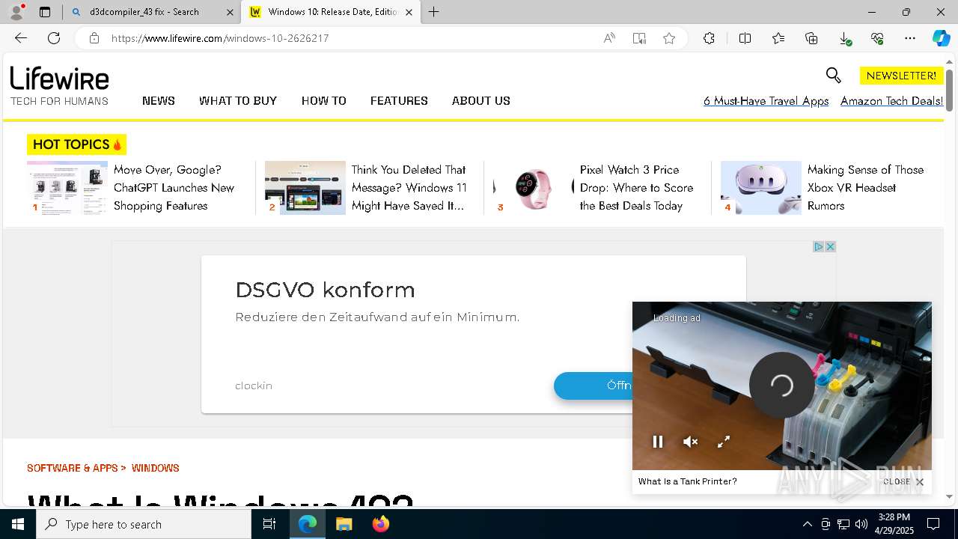Image resolution: width=958 pixels, height=539 pixels.
Task: Enter Immersive Reader mode
Action: tap(639, 38)
